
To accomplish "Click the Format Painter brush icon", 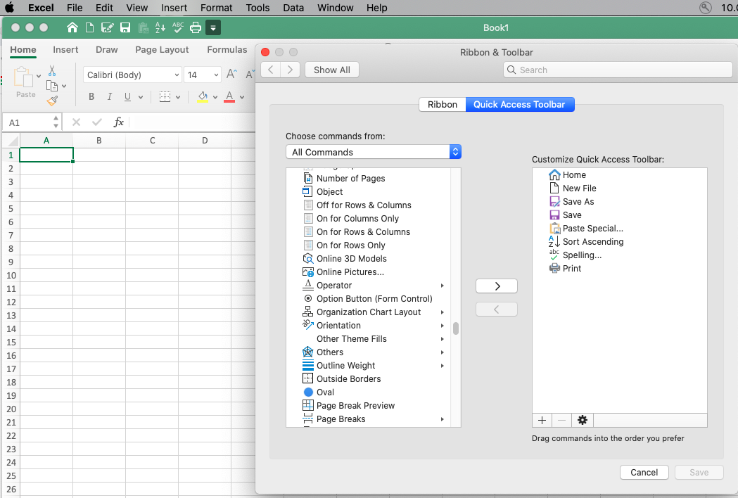I will tap(52, 101).
